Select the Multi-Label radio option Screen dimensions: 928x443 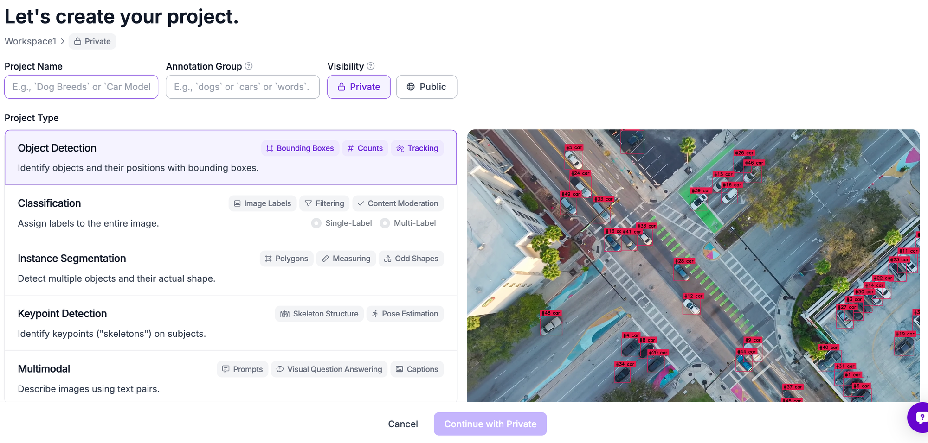click(x=385, y=223)
